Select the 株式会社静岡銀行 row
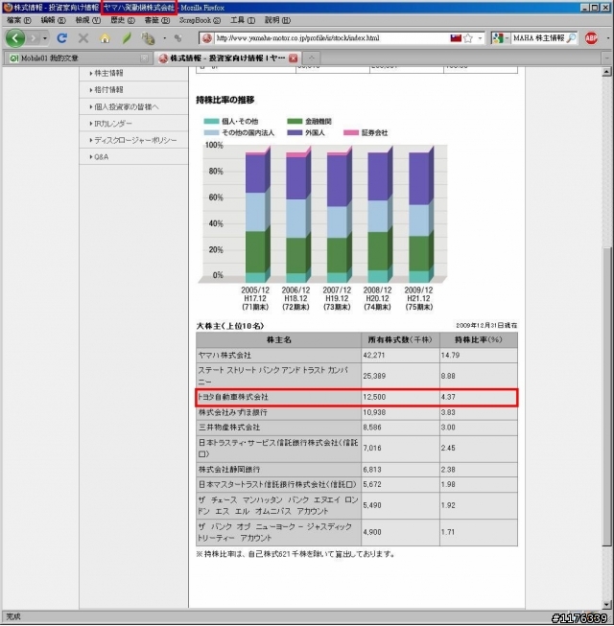 (357, 470)
